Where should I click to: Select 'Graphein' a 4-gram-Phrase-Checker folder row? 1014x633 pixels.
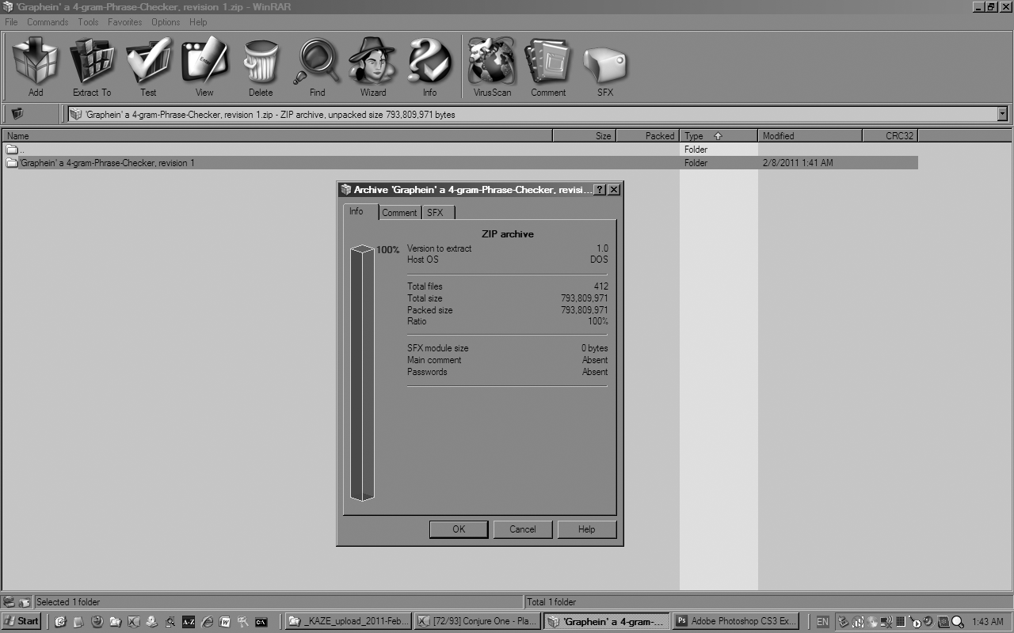tap(459, 163)
